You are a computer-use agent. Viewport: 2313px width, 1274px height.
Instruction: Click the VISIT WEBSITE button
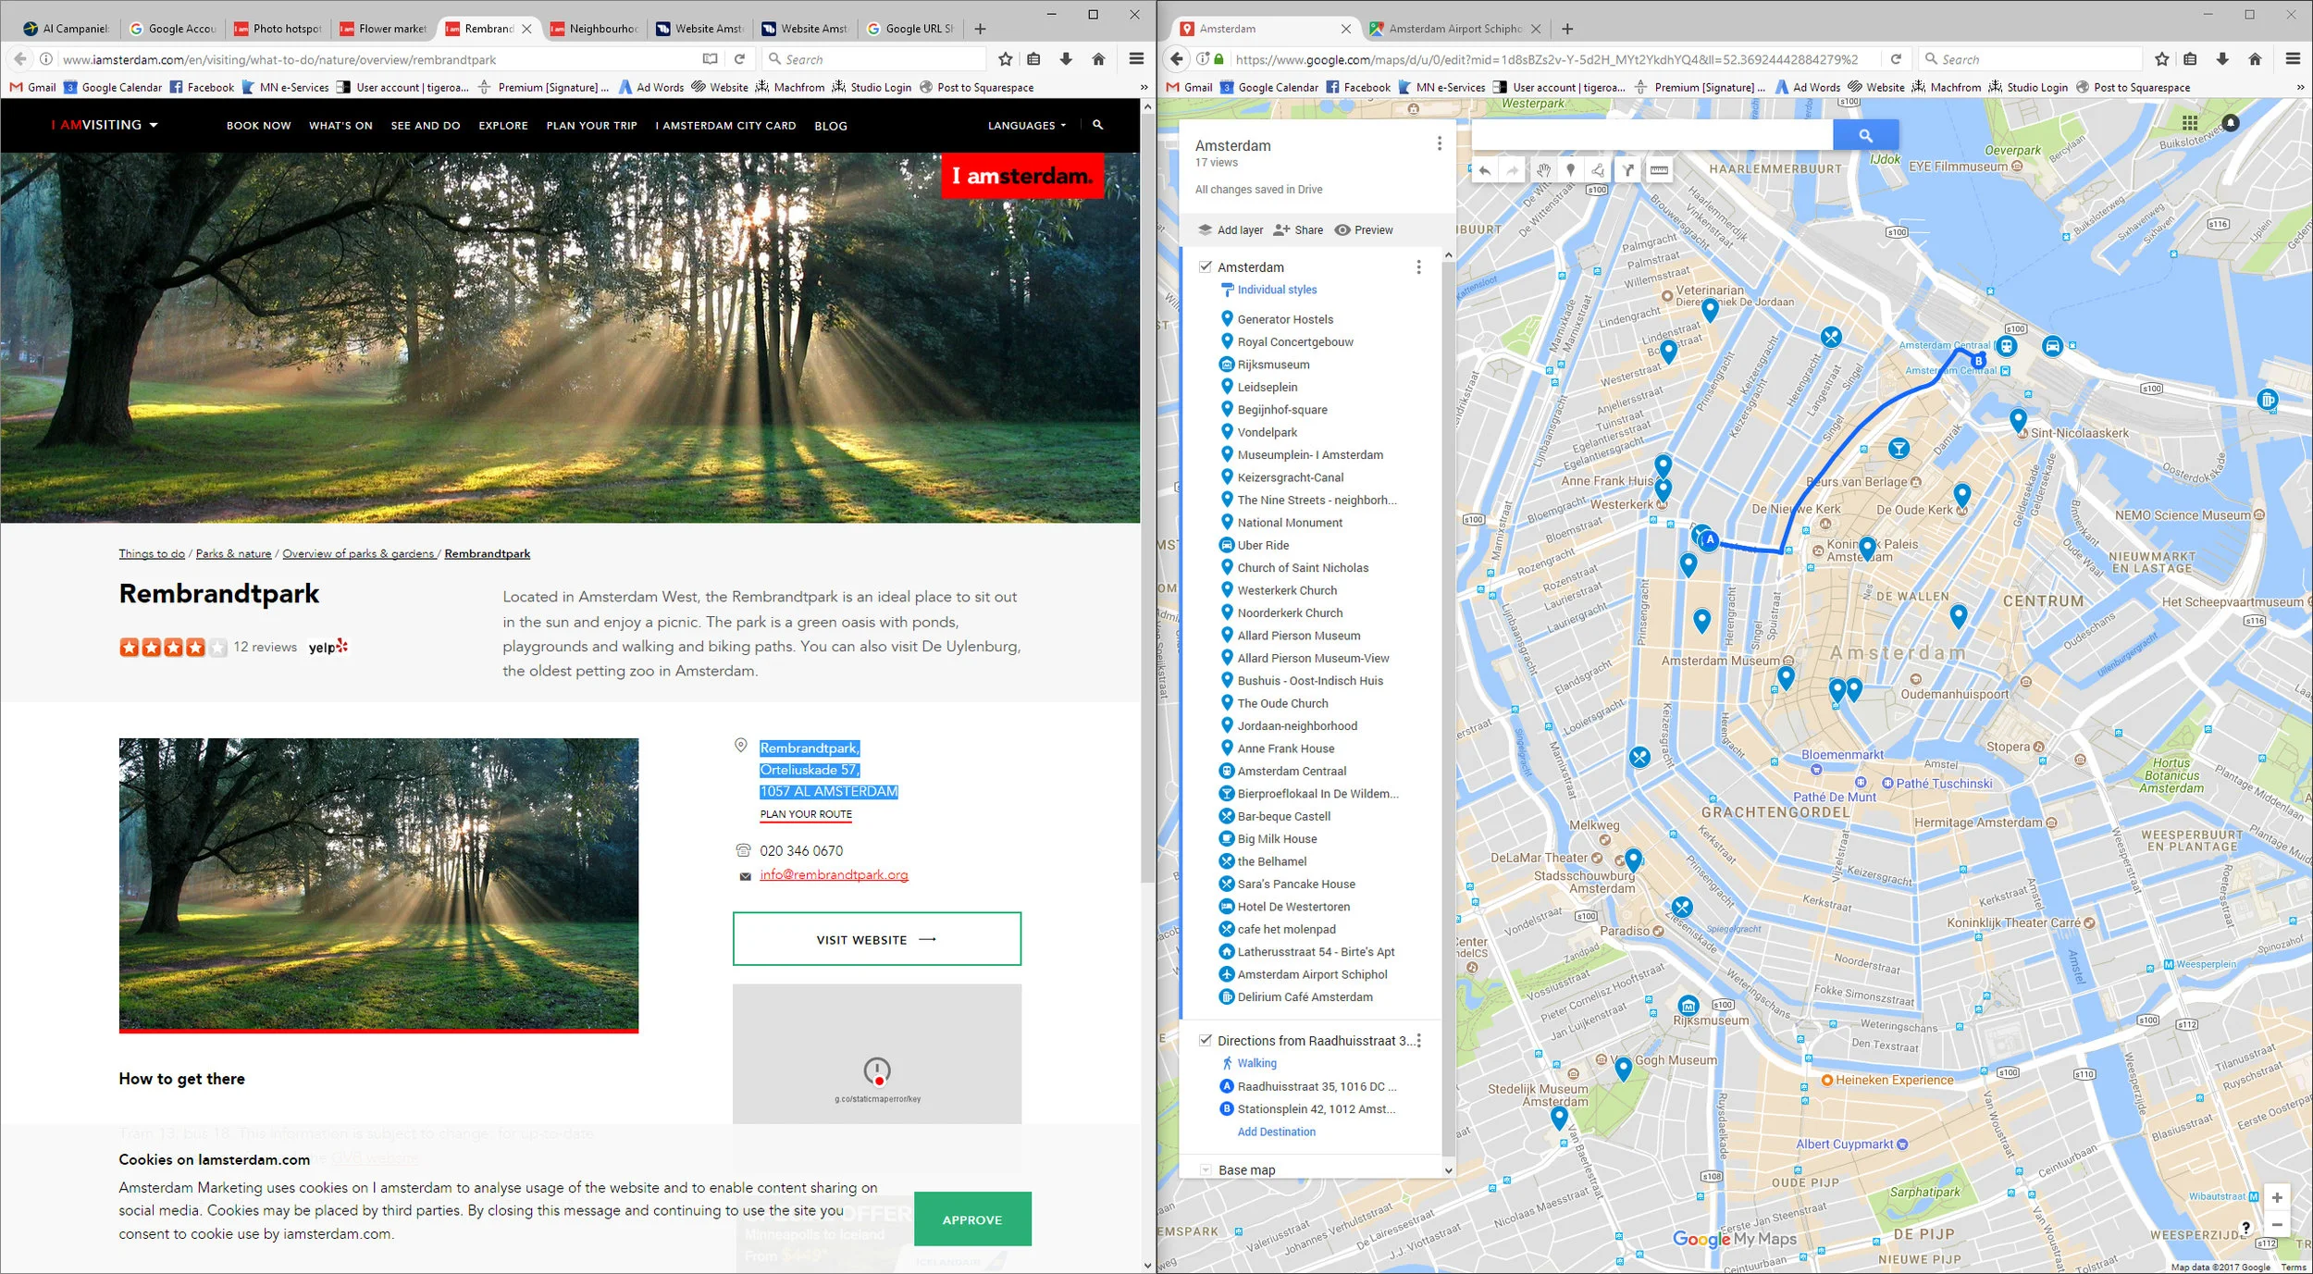pos(877,939)
